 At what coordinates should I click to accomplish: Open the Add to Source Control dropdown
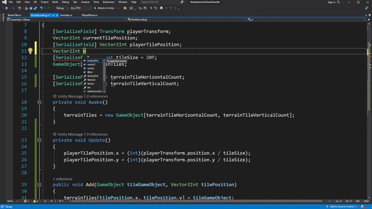click(x=342, y=207)
